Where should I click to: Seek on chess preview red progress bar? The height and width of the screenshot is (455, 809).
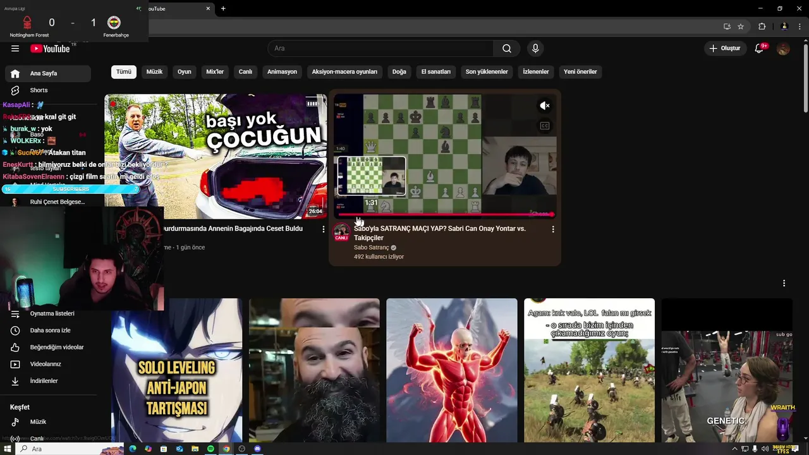pos(444,215)
